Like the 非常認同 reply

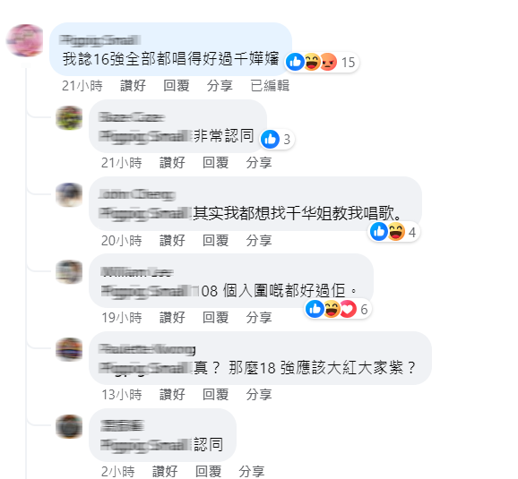[x=172, y=163]
